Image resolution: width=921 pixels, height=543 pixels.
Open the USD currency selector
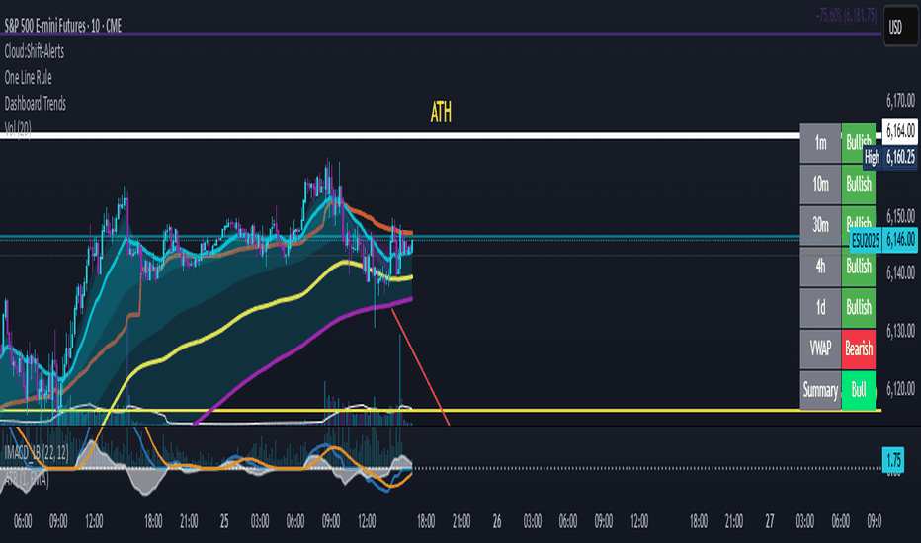(x=896, y=27)
